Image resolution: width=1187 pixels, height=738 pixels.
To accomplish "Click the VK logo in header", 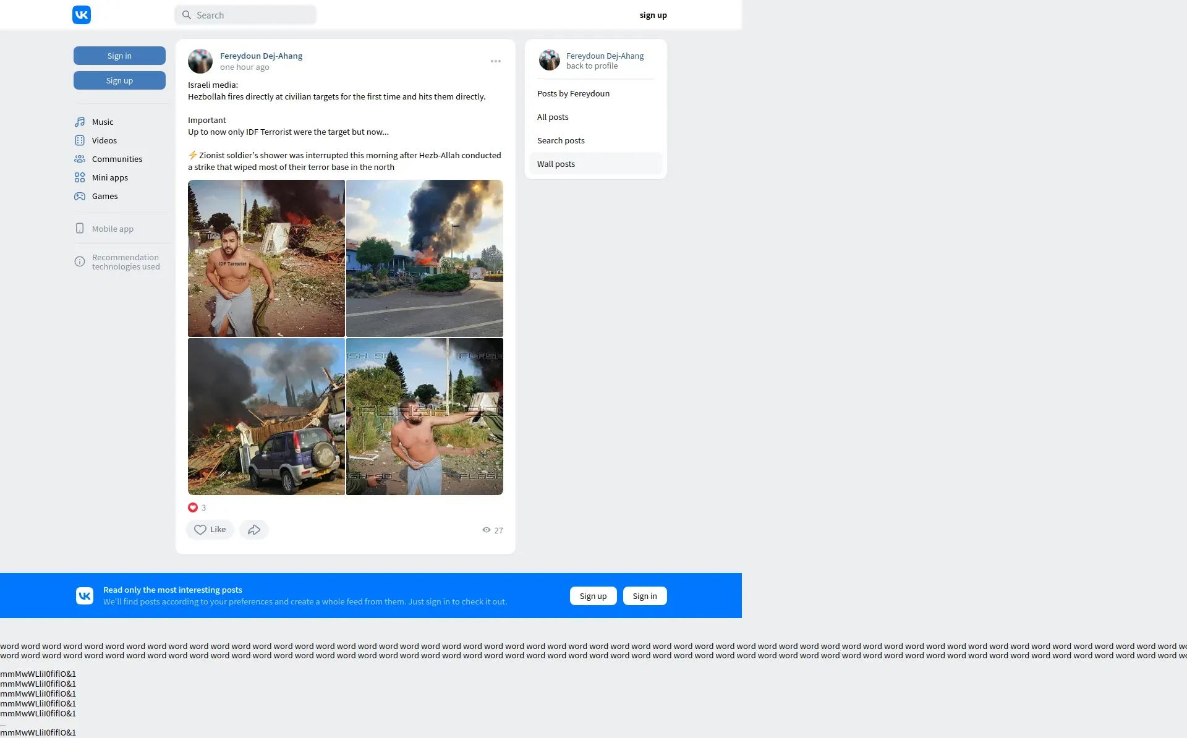I will tap(82, 15).
